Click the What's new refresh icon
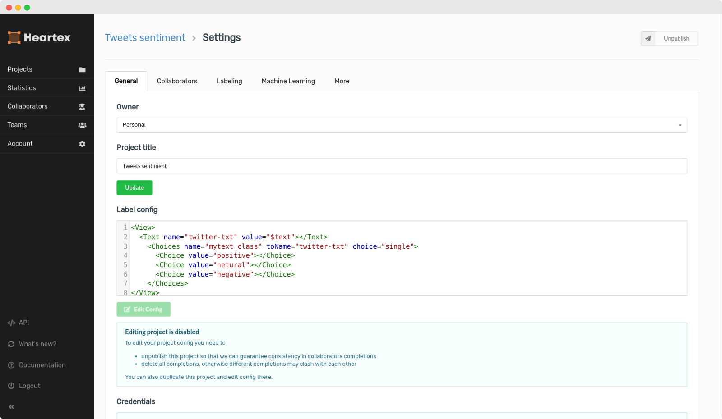 coord(11,344)
